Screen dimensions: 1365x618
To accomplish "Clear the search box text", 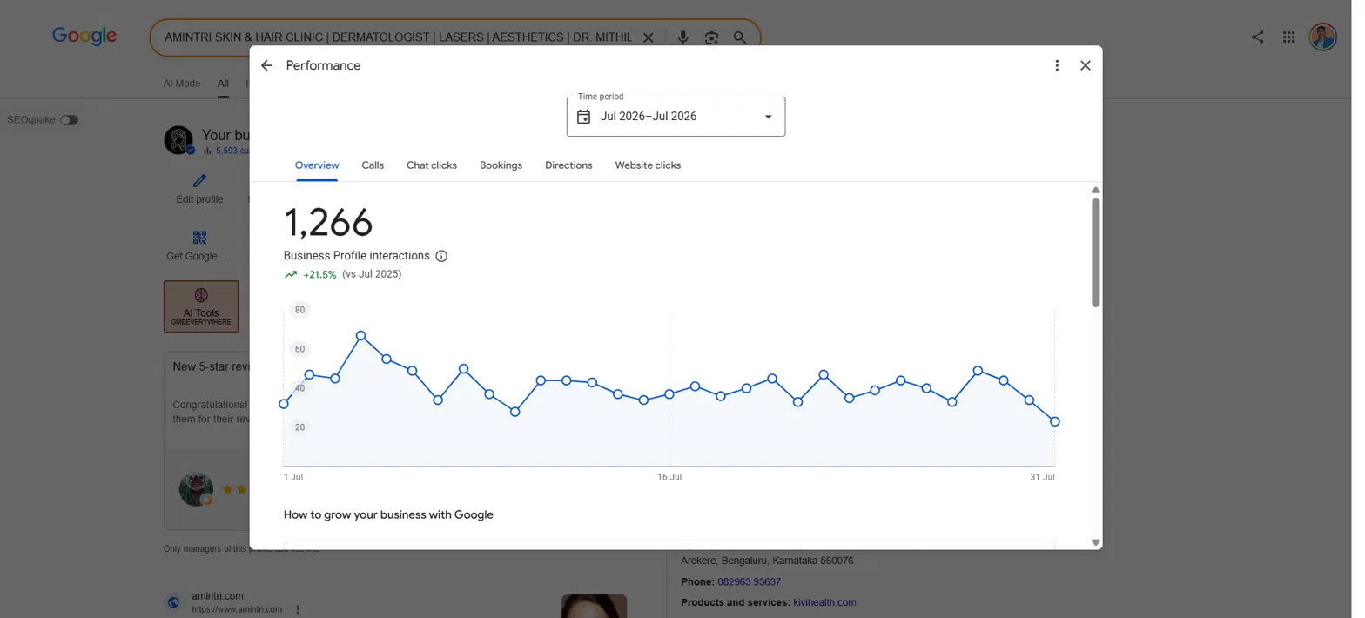I will [x=648, y=37].
